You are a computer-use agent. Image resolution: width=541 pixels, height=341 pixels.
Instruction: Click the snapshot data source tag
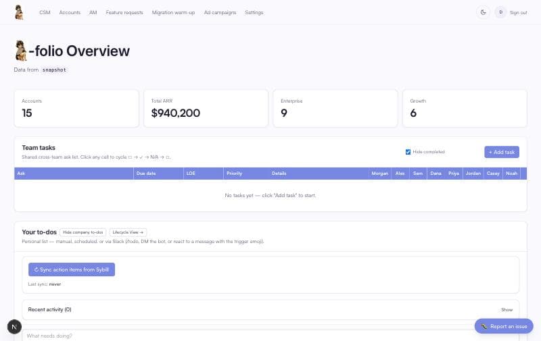coord(54,70)
